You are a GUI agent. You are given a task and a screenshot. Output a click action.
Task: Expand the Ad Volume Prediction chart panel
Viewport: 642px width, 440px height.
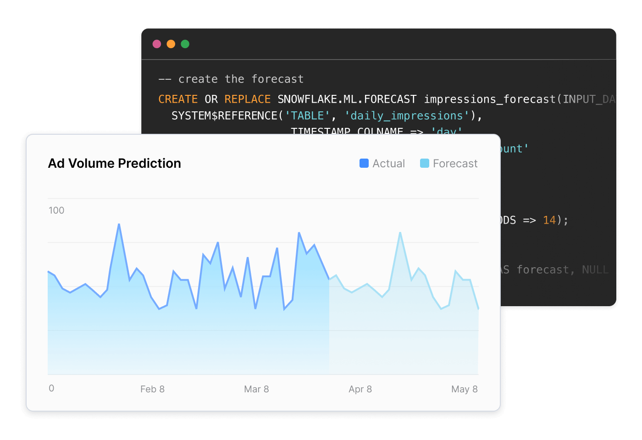point(114,163)
